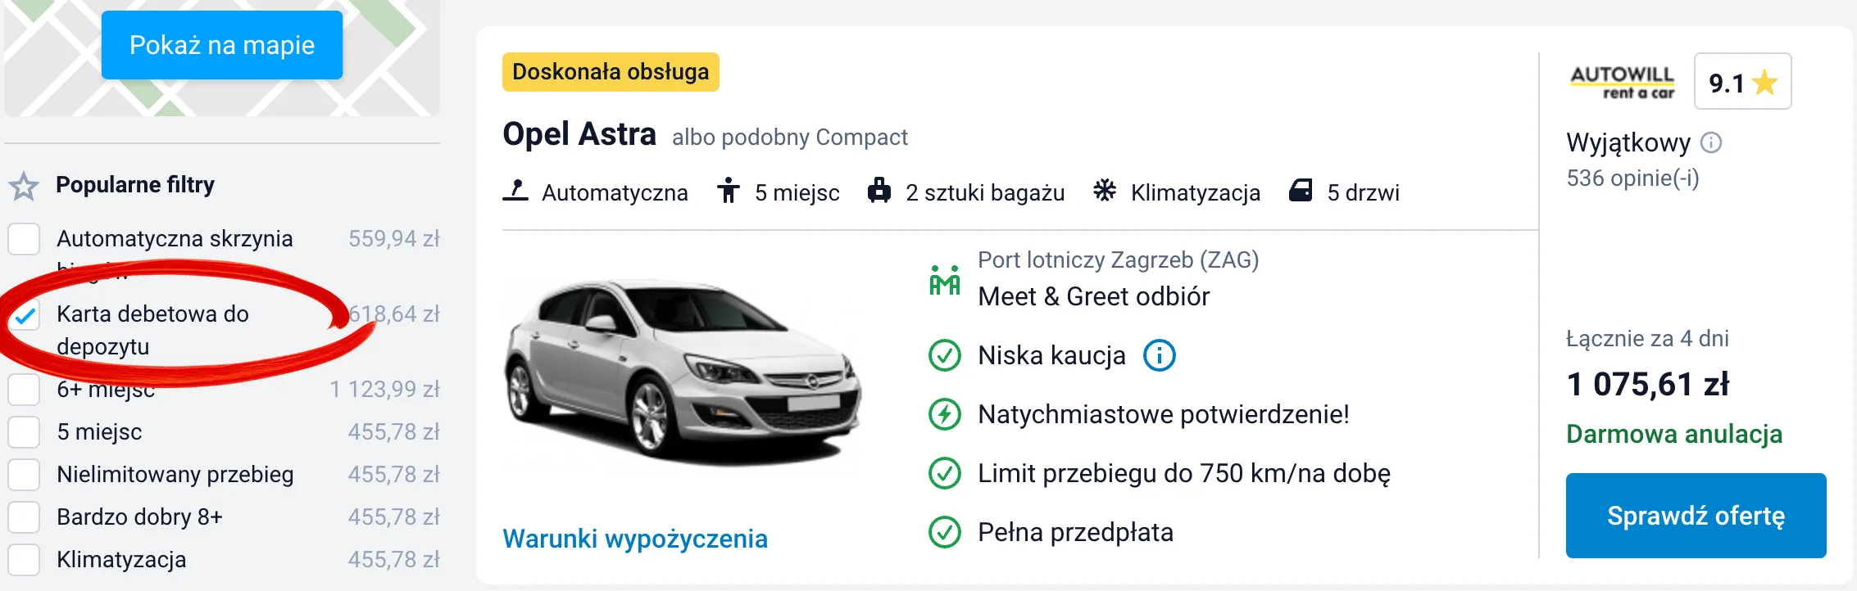
Task: Uncheck the Karta debetowa do depozytu filter
Action: pos(24,314)
